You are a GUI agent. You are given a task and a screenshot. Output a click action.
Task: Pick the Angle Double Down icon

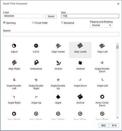tap(102, 62)
